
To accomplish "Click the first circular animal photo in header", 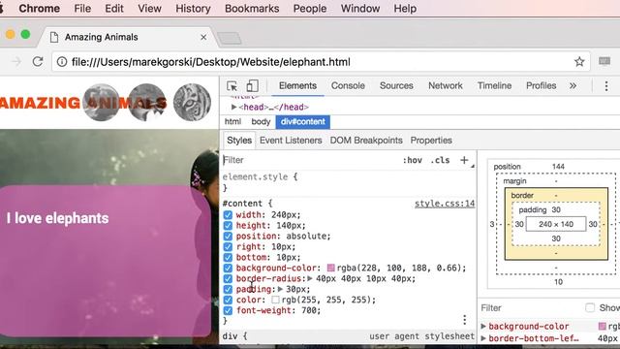I will click(102, 103).
